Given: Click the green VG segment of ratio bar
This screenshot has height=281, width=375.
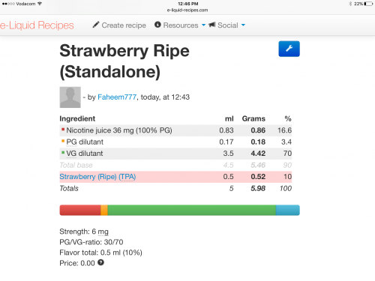Looking at the screenshot, I should (x=191, y=210).
